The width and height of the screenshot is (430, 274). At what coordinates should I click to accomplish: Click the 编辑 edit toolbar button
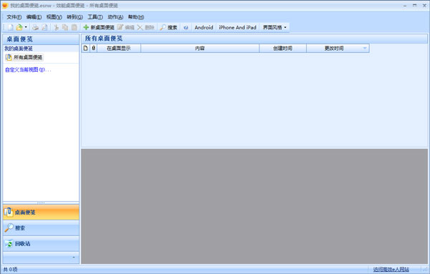point(126,27)
